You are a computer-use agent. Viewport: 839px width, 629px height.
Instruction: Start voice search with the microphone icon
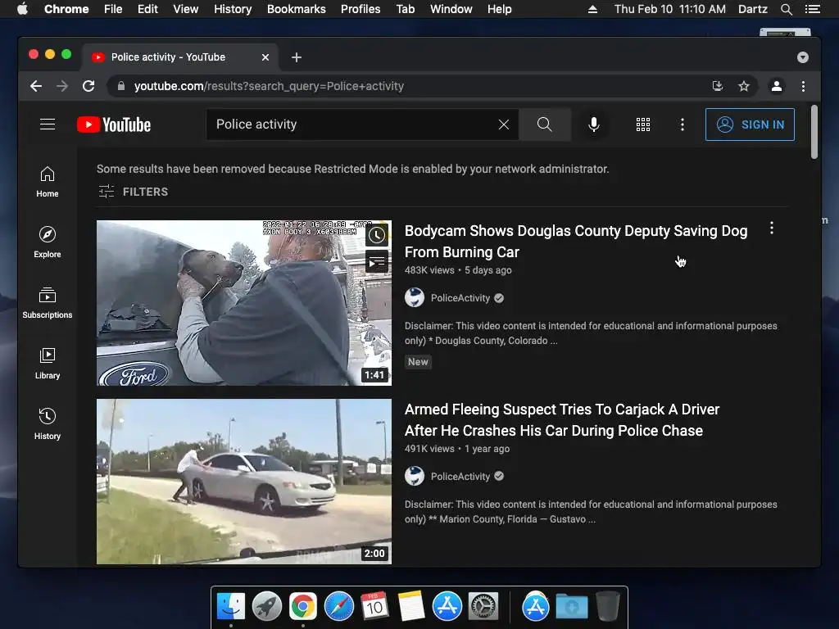coord(593,124)
